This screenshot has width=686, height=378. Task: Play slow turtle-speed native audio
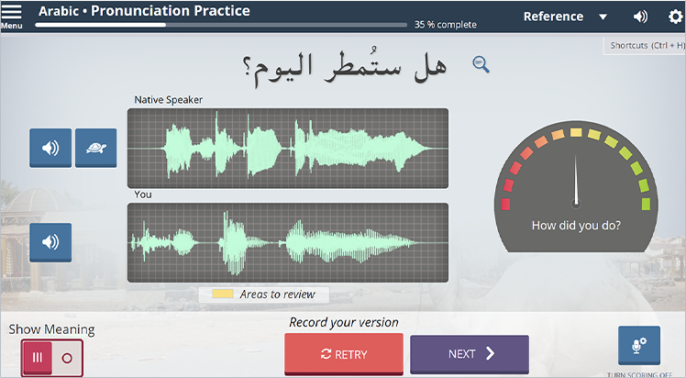[x=95, y=147]
